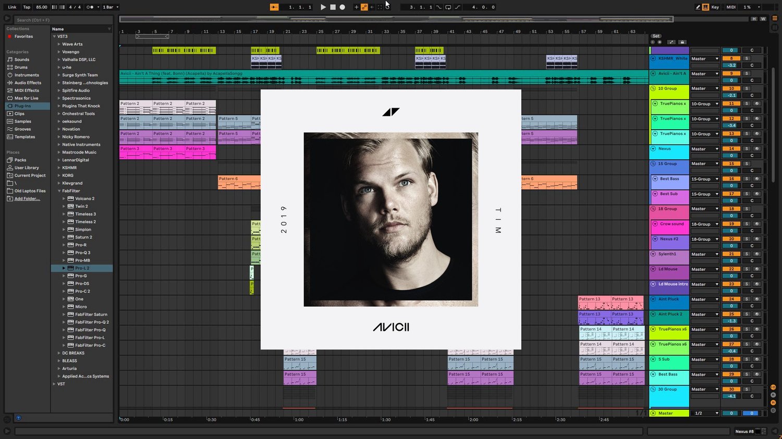This screenshot has width=782, height=439.
Task: Select the tempo field showing 85.00
Action: pos(42,7)
